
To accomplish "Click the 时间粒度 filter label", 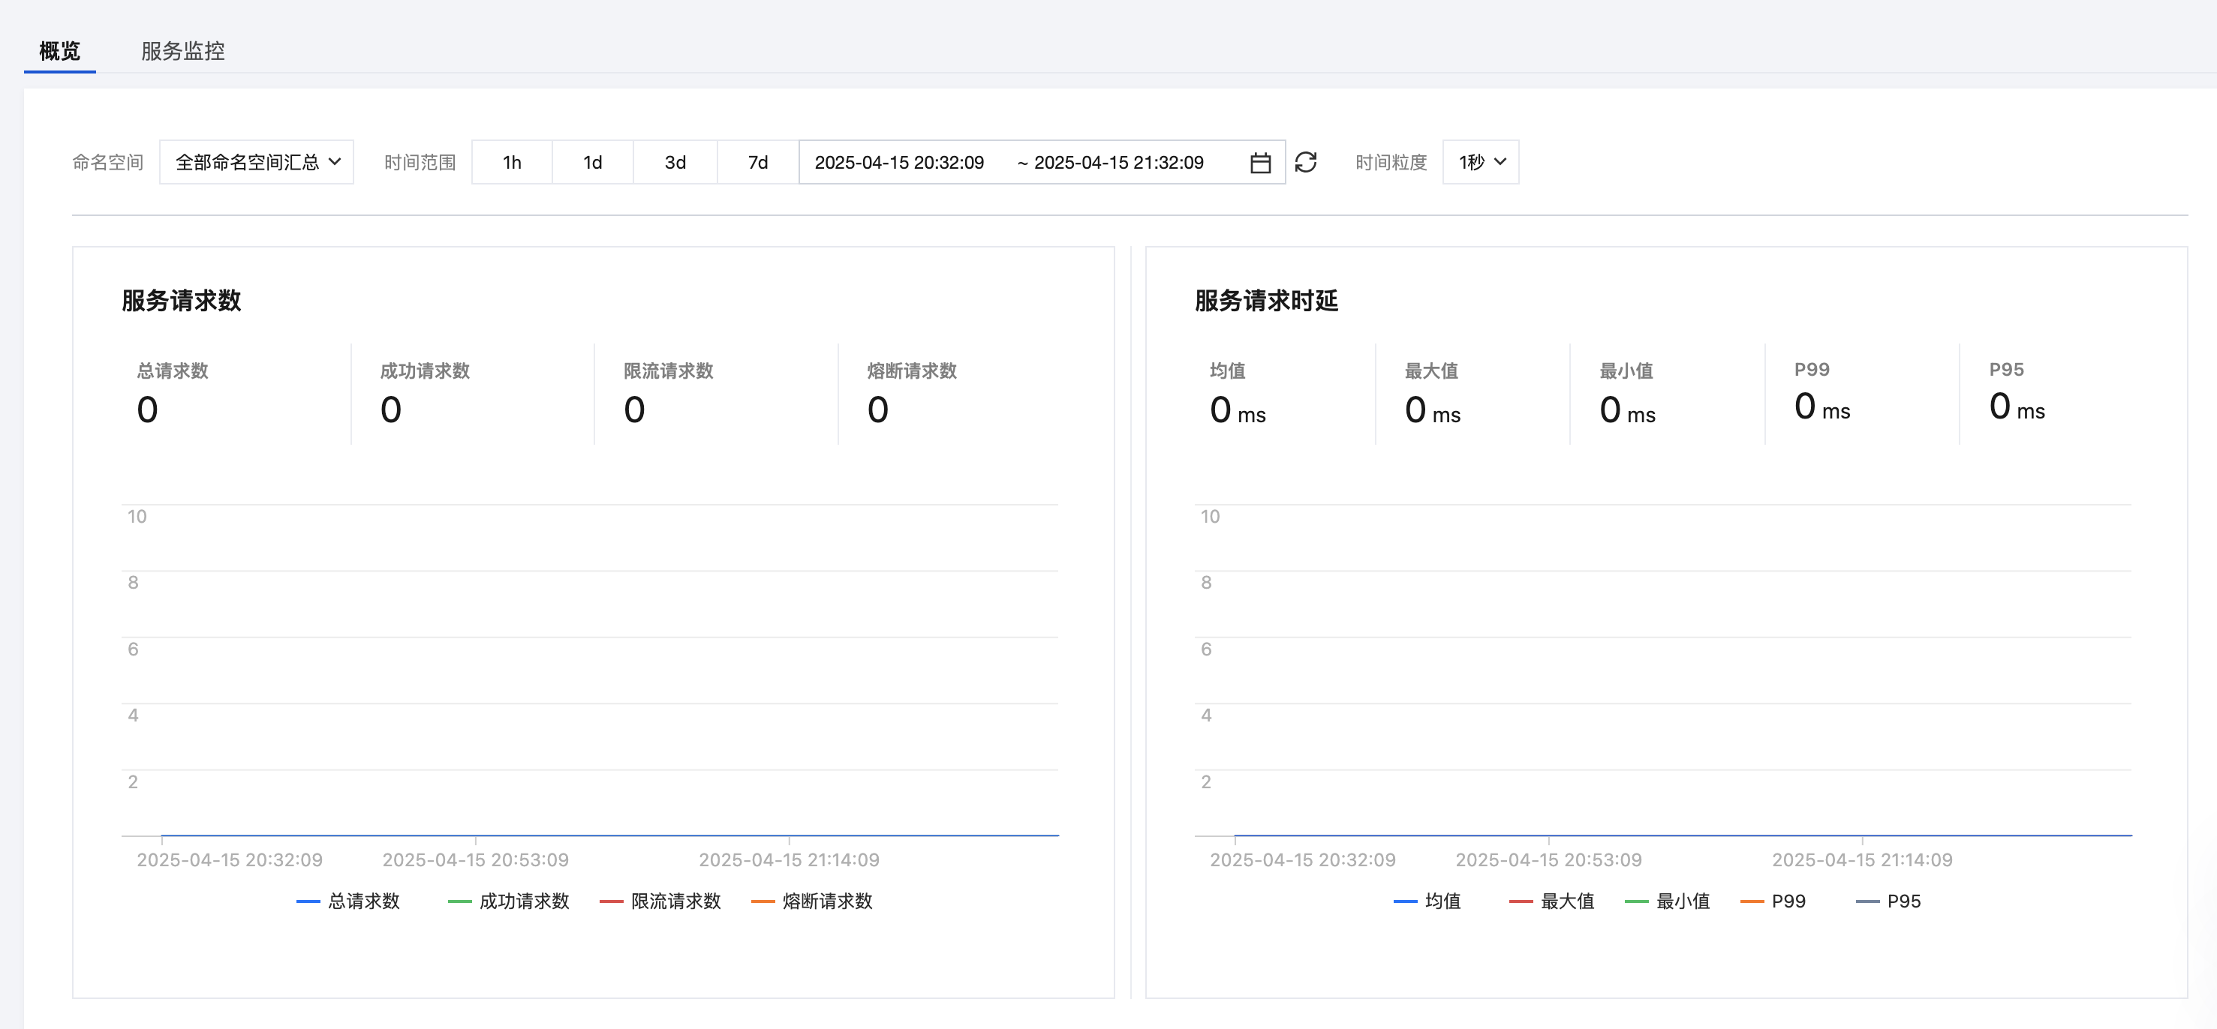I will pyautogui.click(x=1391, y=162).
